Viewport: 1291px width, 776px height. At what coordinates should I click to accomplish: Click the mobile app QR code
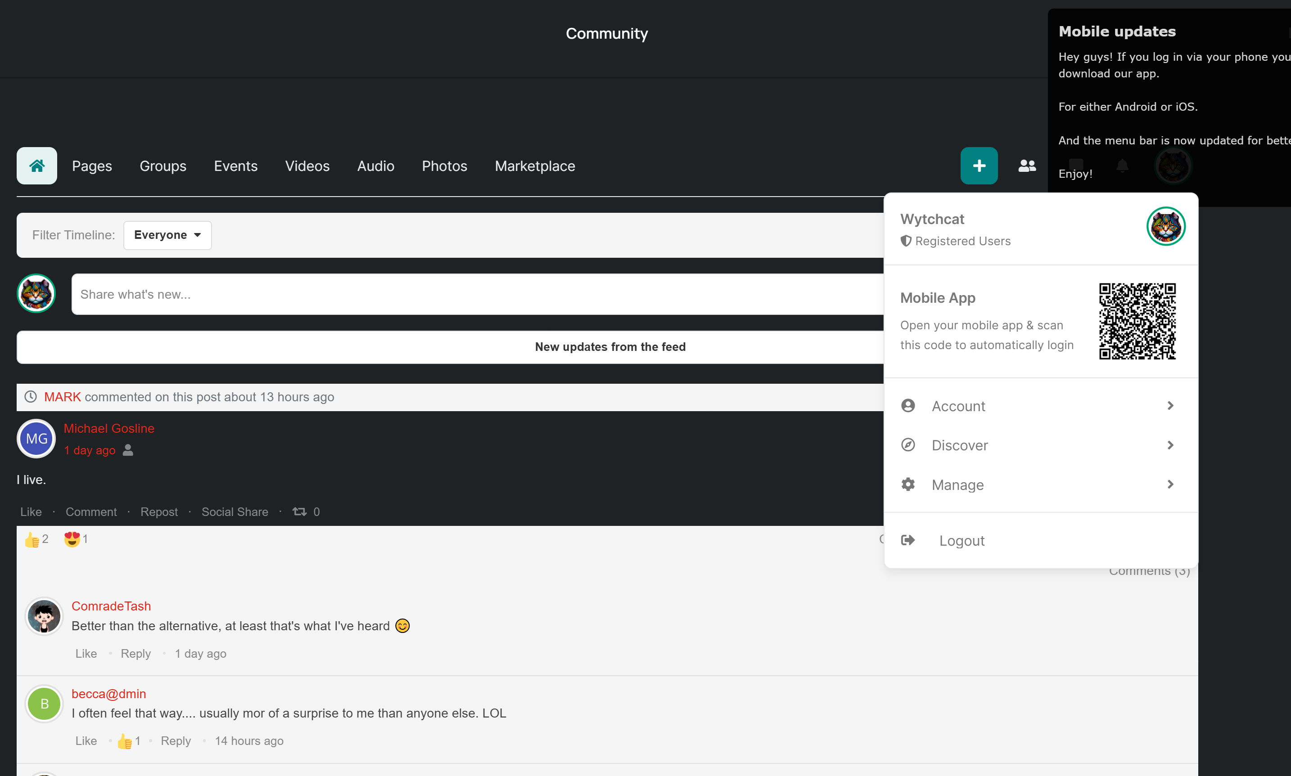point(1137,321)
